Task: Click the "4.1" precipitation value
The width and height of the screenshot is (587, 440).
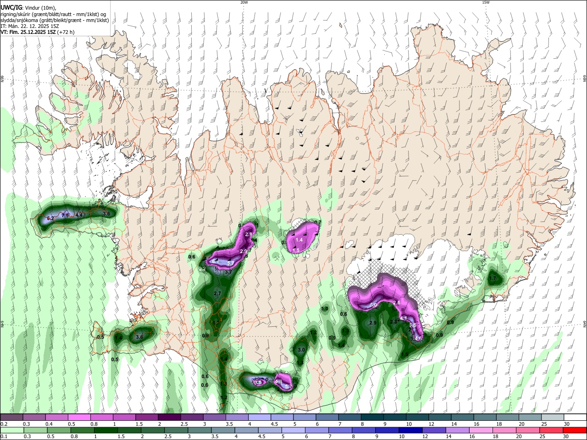Action: (404, 318)
